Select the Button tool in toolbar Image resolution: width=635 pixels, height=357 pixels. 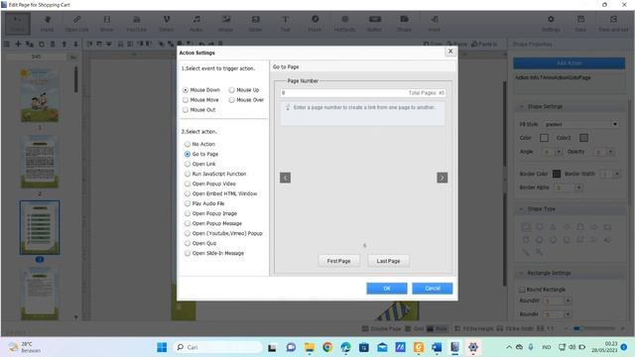[375, 23]
